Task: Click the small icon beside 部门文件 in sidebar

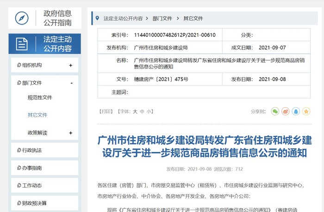Action: tap(19, 83)
